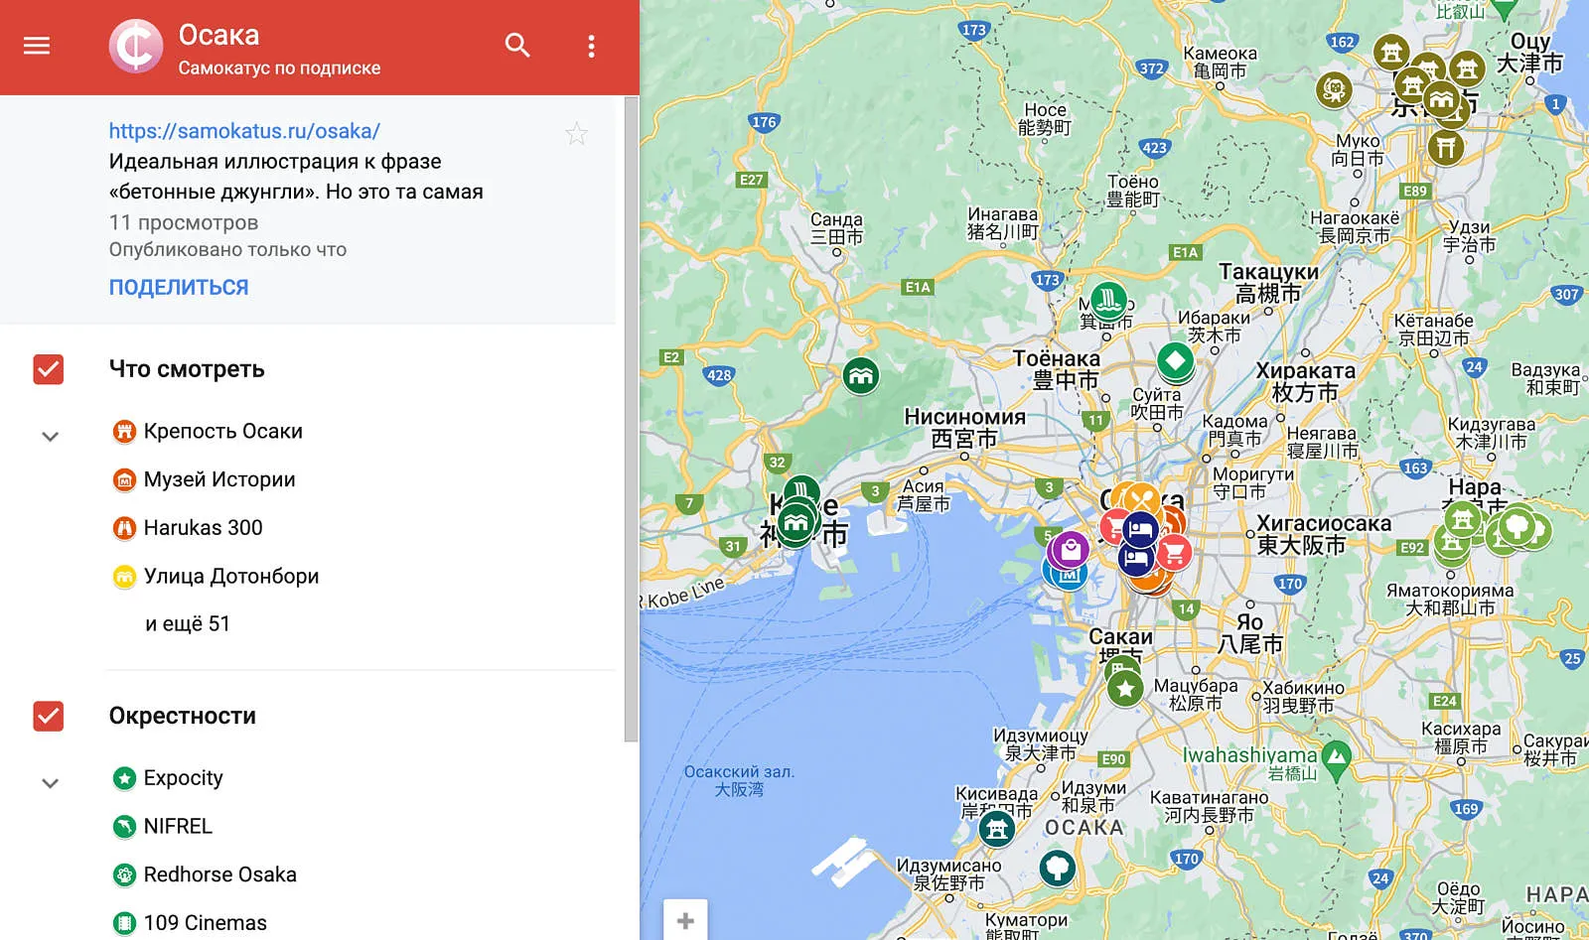The image size is (1589, 940).
Task: Click the green diamond marker near Суйта
Action: [1175, 361]
